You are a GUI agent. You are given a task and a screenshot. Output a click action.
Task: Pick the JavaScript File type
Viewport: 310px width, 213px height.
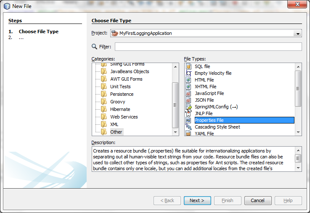(209, 93)
